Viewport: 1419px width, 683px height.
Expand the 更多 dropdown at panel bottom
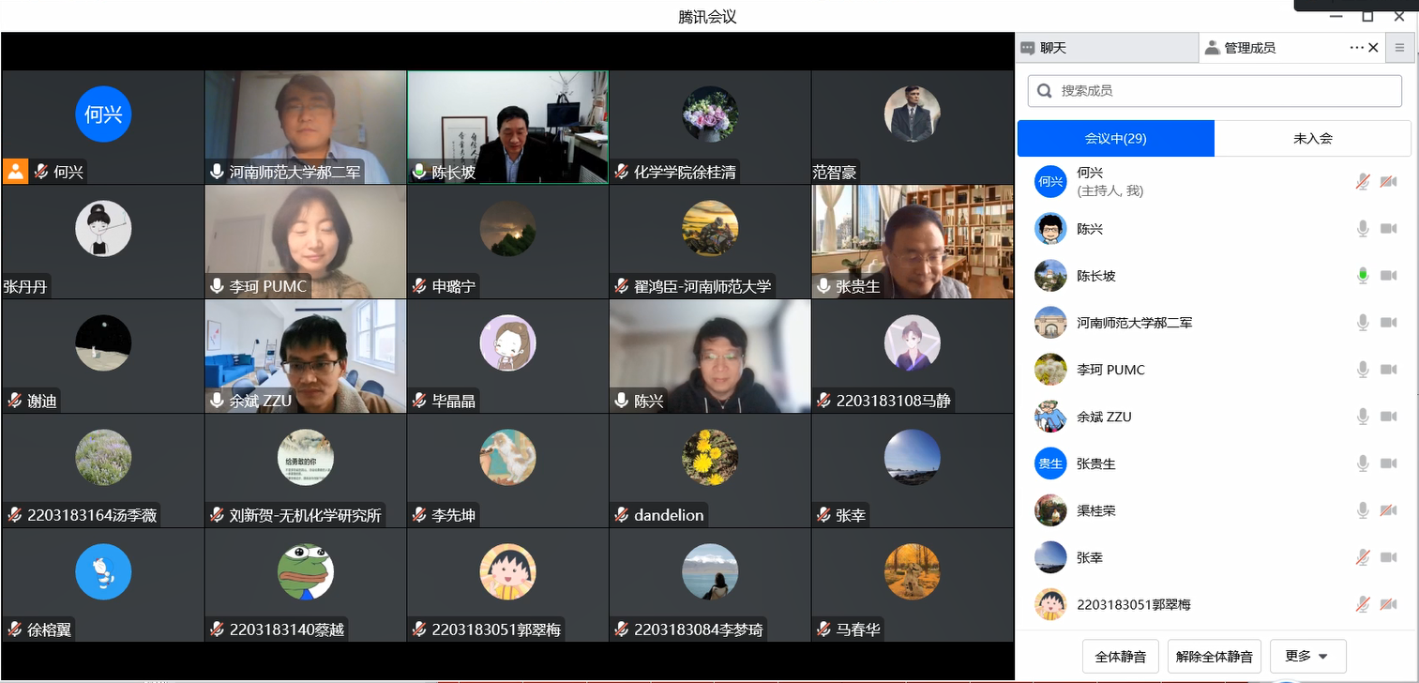click(1307, 657)
